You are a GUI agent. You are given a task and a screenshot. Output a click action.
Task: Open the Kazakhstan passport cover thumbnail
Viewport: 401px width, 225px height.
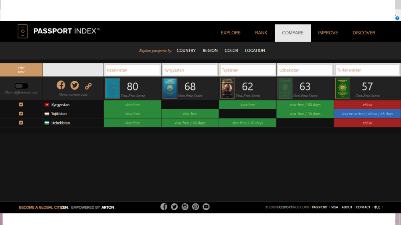point(112,88)
